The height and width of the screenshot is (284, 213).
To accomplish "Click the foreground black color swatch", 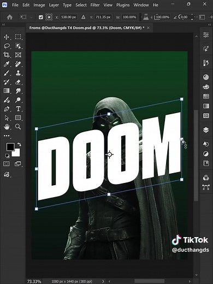I will 10,146.
